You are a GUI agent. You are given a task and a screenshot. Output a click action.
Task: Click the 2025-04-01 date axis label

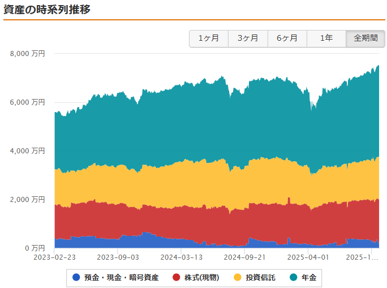307,257
